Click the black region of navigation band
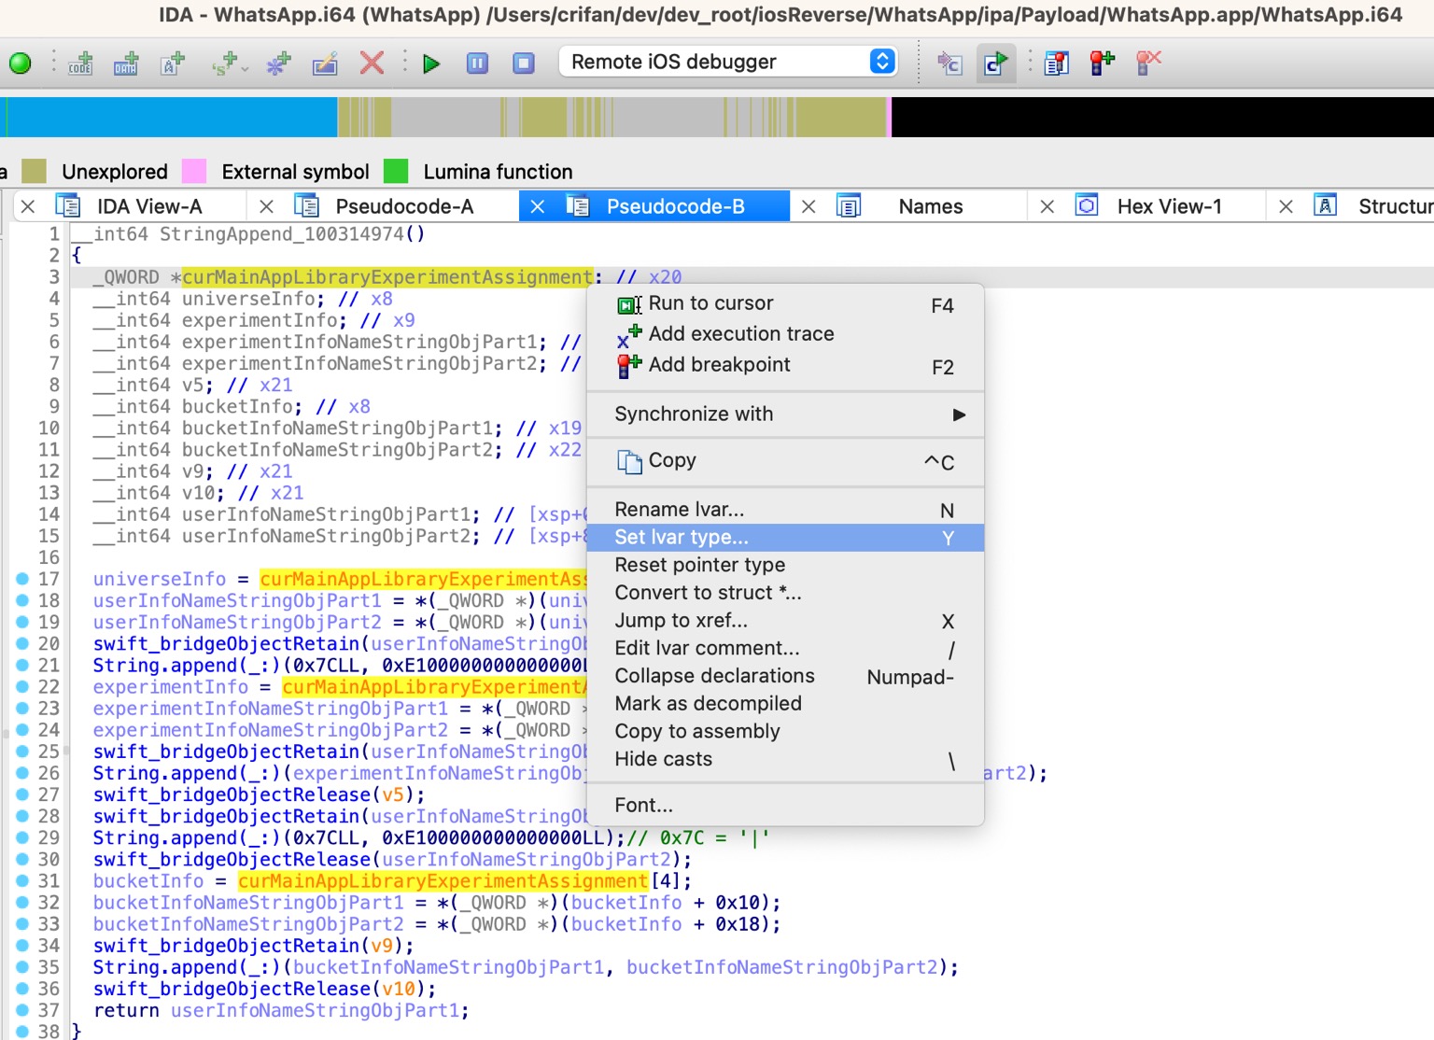The height and width of the screenshot is (1040, 1434). 1162,118
